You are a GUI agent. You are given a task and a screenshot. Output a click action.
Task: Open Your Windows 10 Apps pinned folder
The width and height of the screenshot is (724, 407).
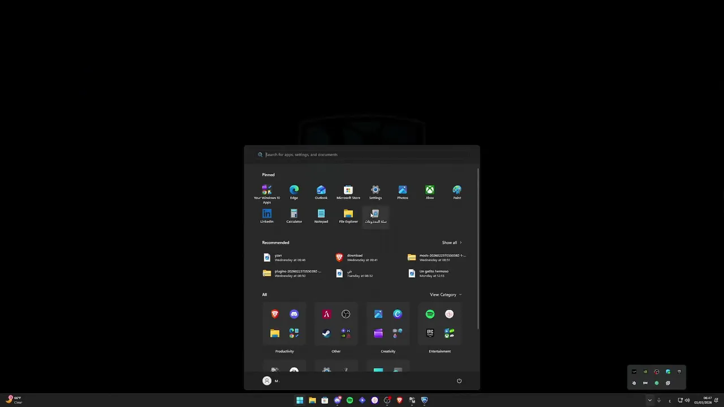(266, 193)
